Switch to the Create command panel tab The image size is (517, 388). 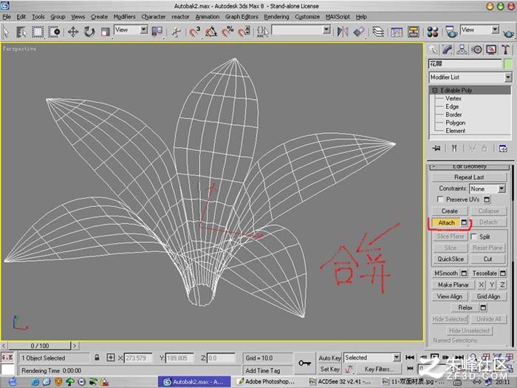coord(433,50)
